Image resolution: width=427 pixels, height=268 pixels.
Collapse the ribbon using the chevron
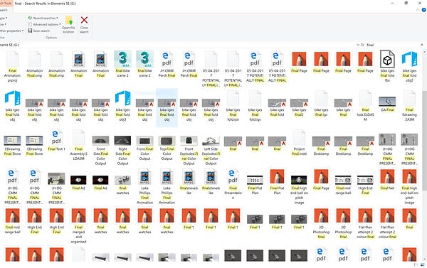point(418,10)
